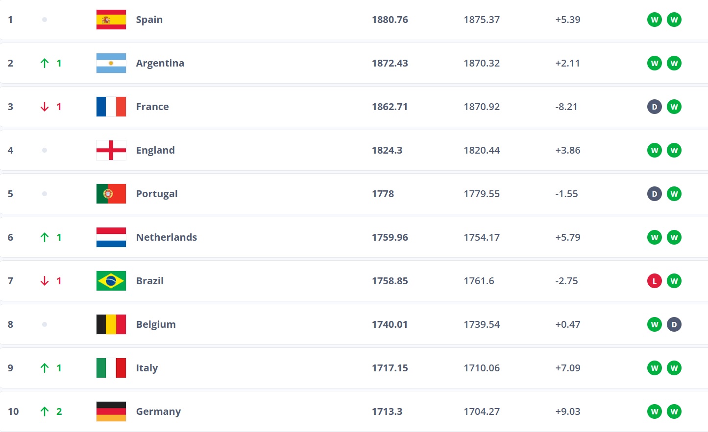This screenshot has width=708, height=432.
Task: Click the England flag icon
Action: (x=111, y=150)
